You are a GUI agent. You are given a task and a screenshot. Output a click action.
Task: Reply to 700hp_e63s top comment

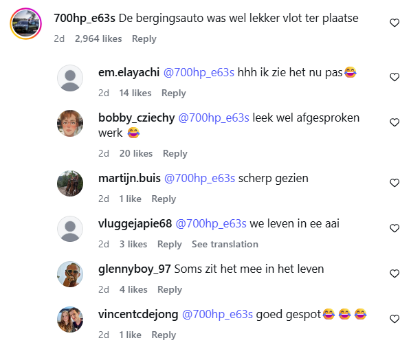tap(144, 38)
